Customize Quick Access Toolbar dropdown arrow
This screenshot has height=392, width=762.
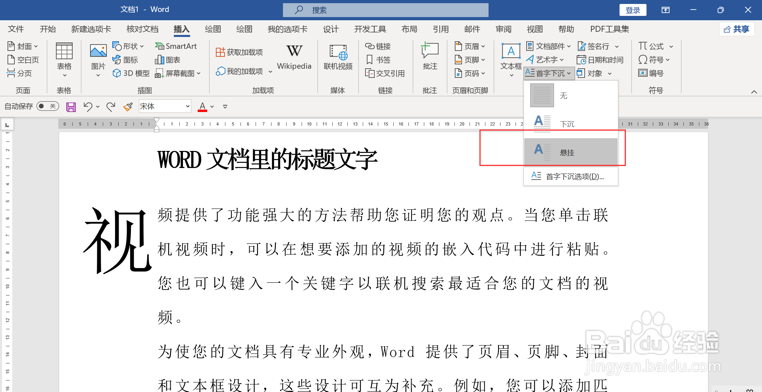pos(225,106)
